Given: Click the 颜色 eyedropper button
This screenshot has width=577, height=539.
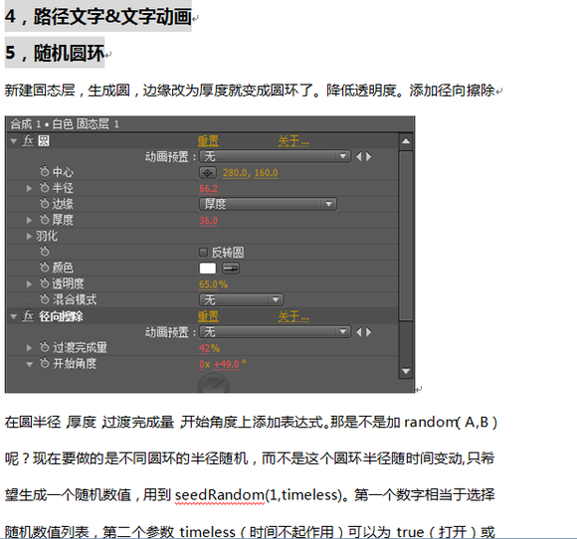Looking at the screenshot, I should (231, 269).
